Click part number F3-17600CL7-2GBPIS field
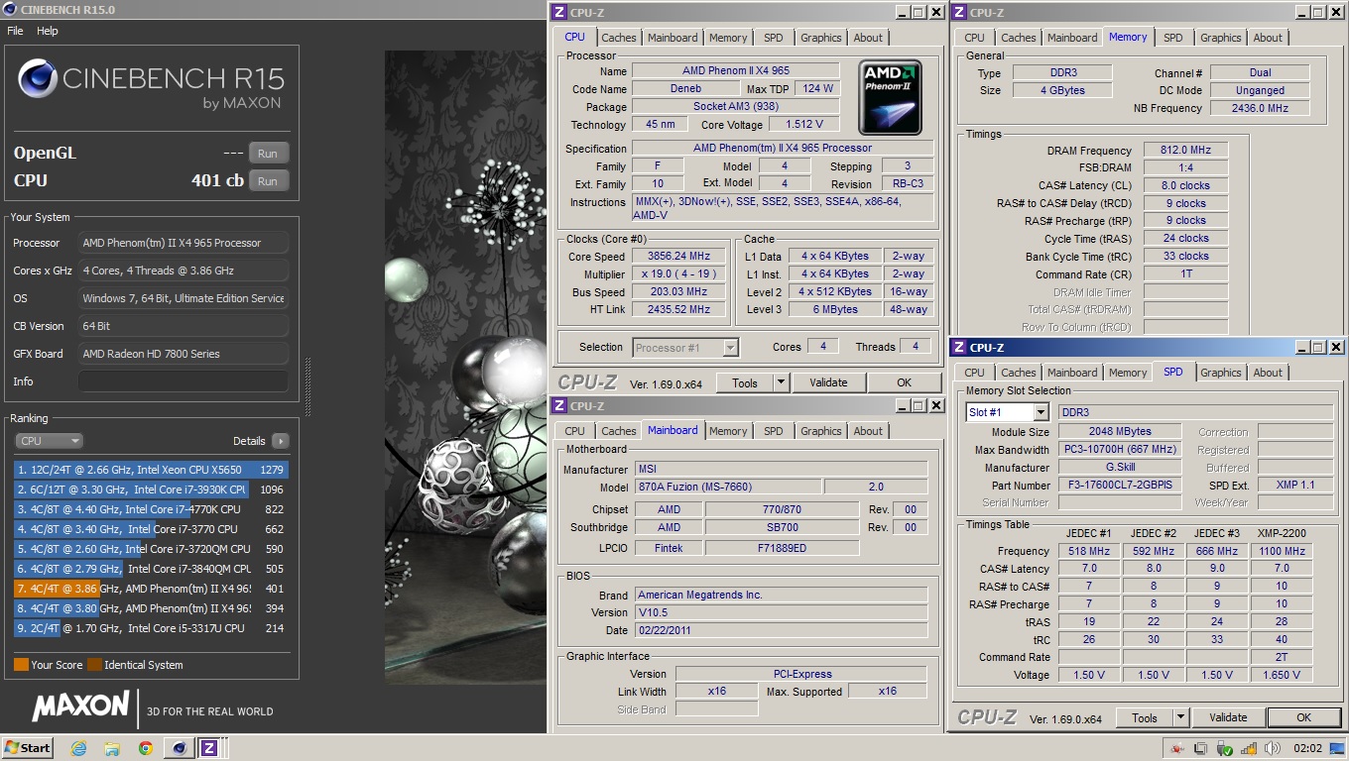Viewport: 1349px width, 761px height. tap(1120, 486)
